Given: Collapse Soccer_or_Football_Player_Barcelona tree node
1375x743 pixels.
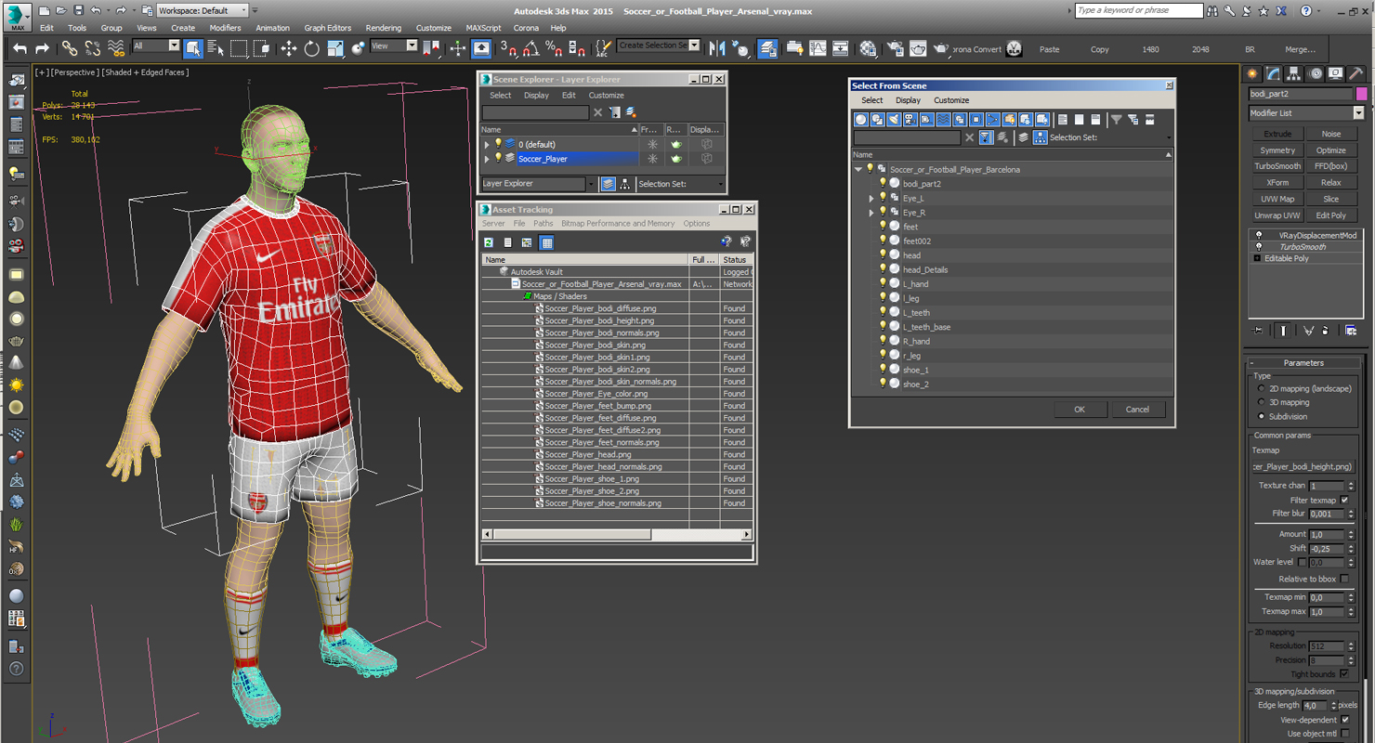Looking at the screenshot, I should (x=858, y=170).
